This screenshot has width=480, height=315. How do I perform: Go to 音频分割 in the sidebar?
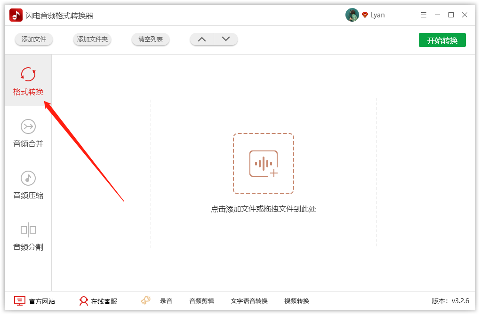point(28,236)
